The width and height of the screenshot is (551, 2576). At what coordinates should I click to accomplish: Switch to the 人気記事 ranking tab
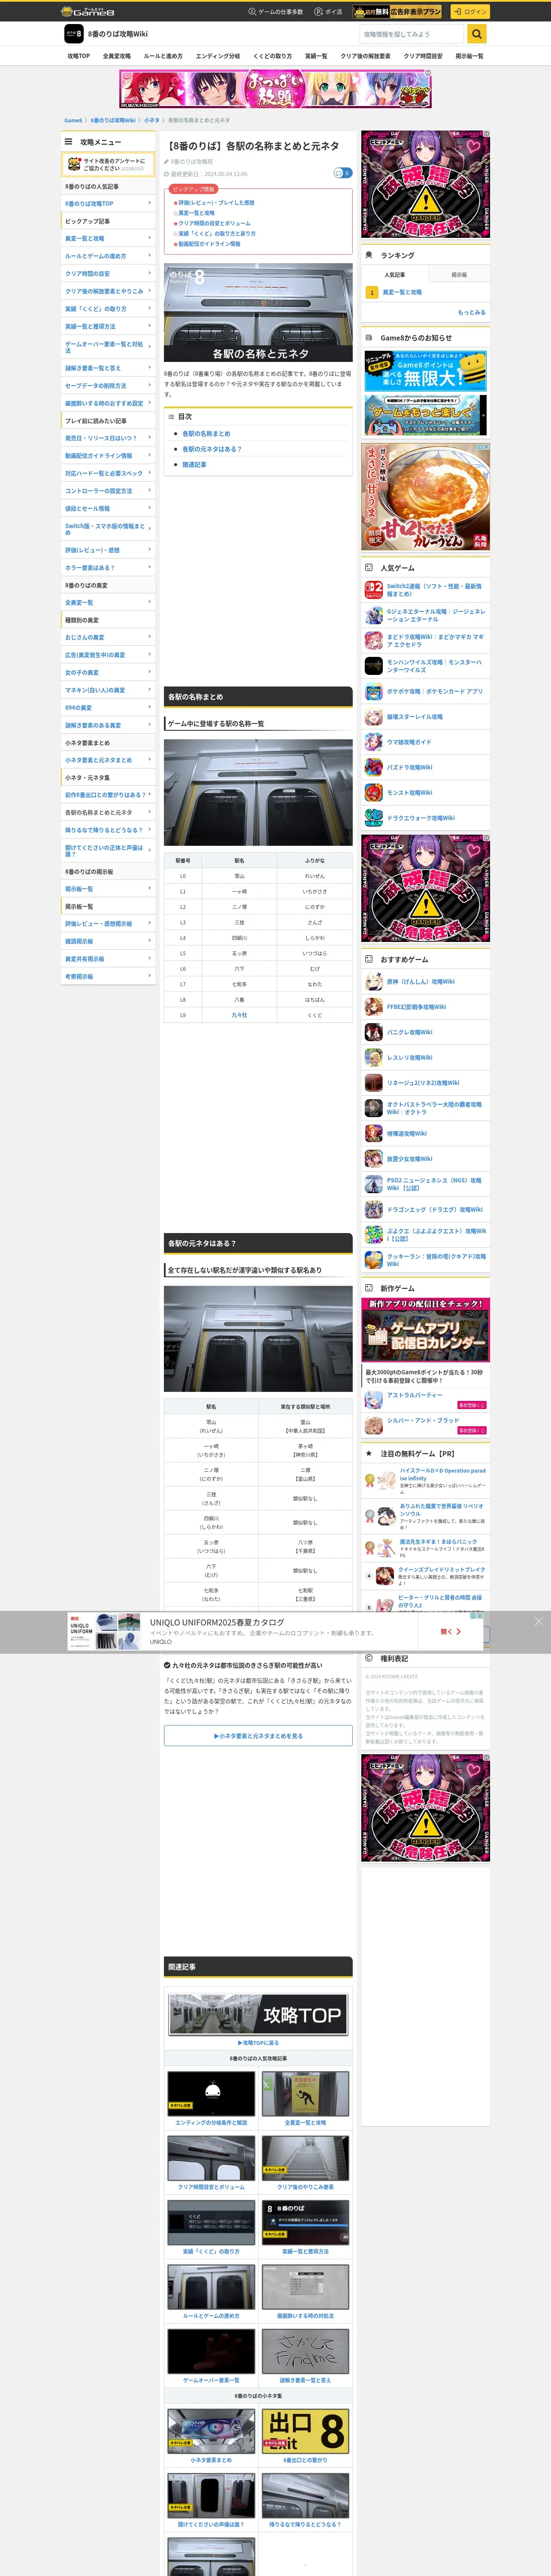[x=395, y=274]
